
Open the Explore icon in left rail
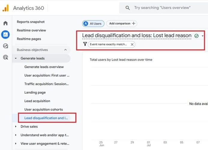[x=5, y=46]
